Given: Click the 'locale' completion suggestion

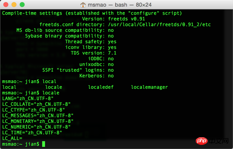Looking at the screenshot, I should 54,87.
